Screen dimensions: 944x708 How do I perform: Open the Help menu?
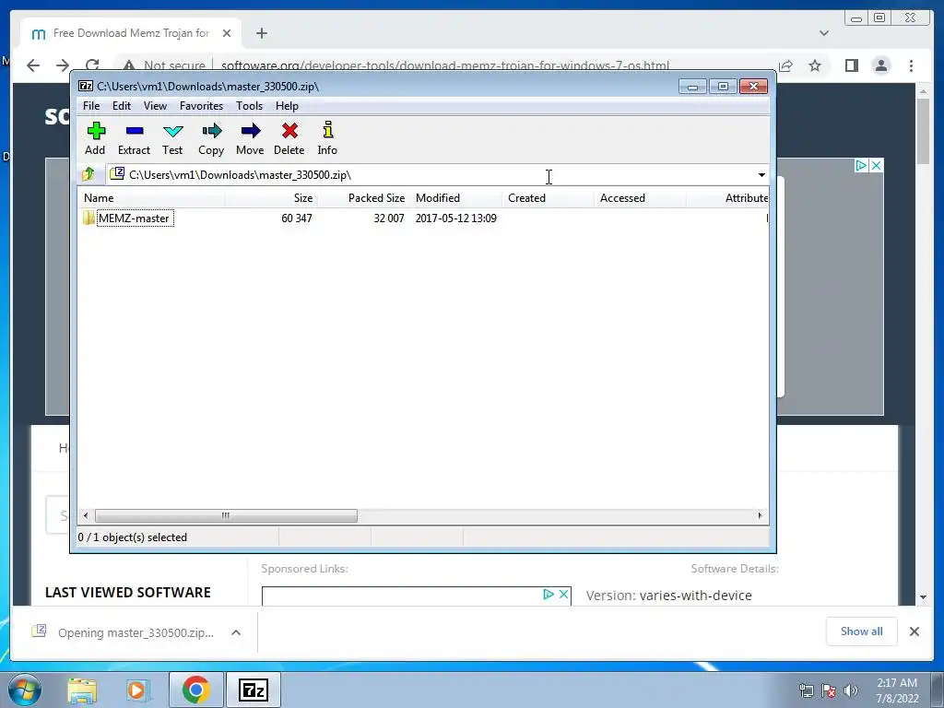[288, 106]
